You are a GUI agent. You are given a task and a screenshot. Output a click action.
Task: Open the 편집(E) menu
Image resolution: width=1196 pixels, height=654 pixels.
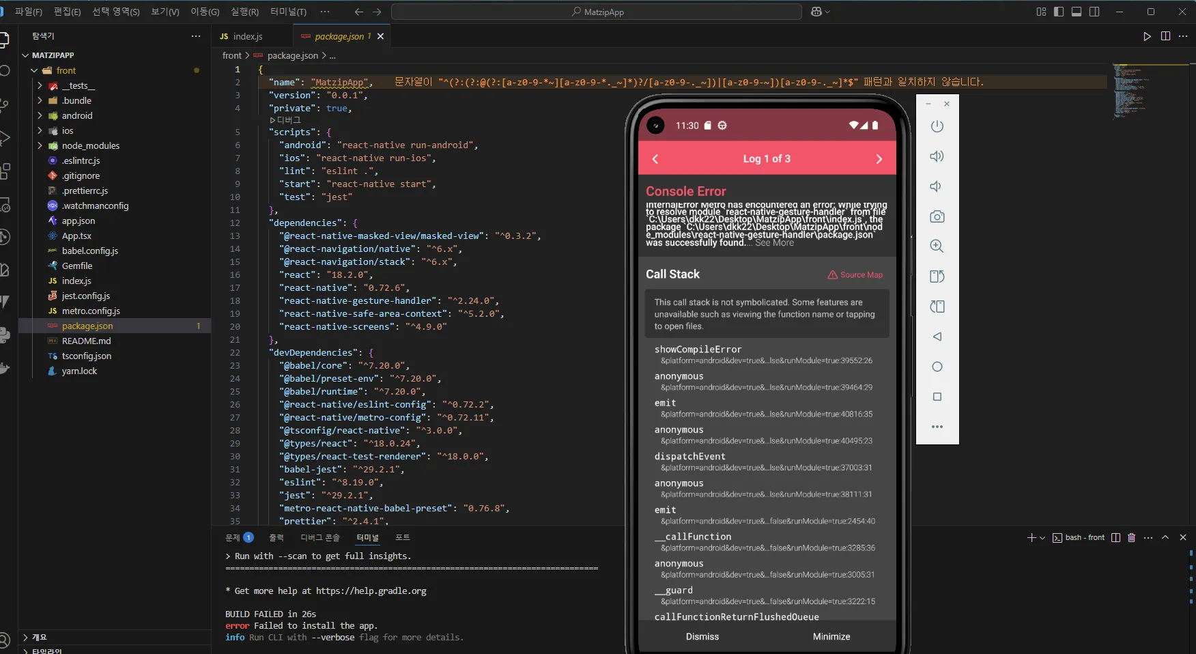(67, 12)
